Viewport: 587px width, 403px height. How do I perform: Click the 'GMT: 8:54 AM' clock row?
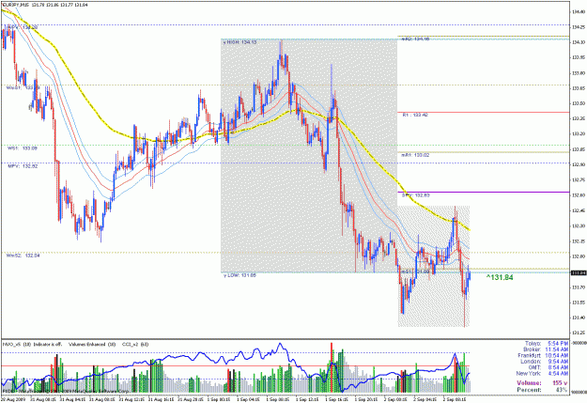point(548,367)
